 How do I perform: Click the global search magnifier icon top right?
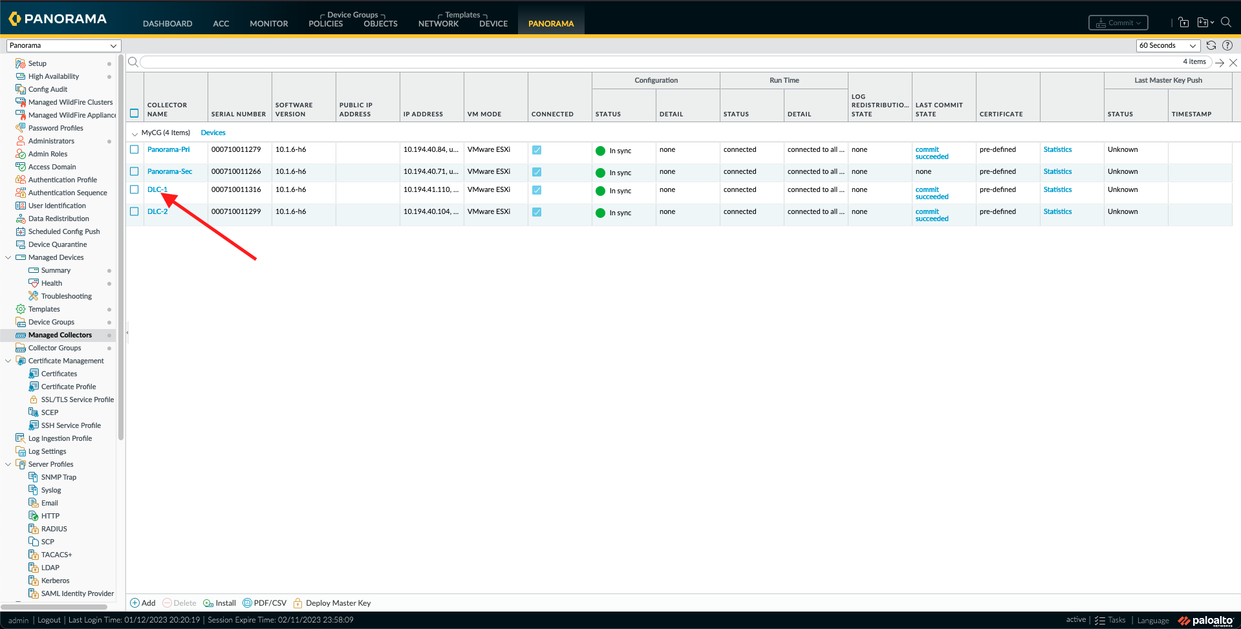pos(1227,22)
